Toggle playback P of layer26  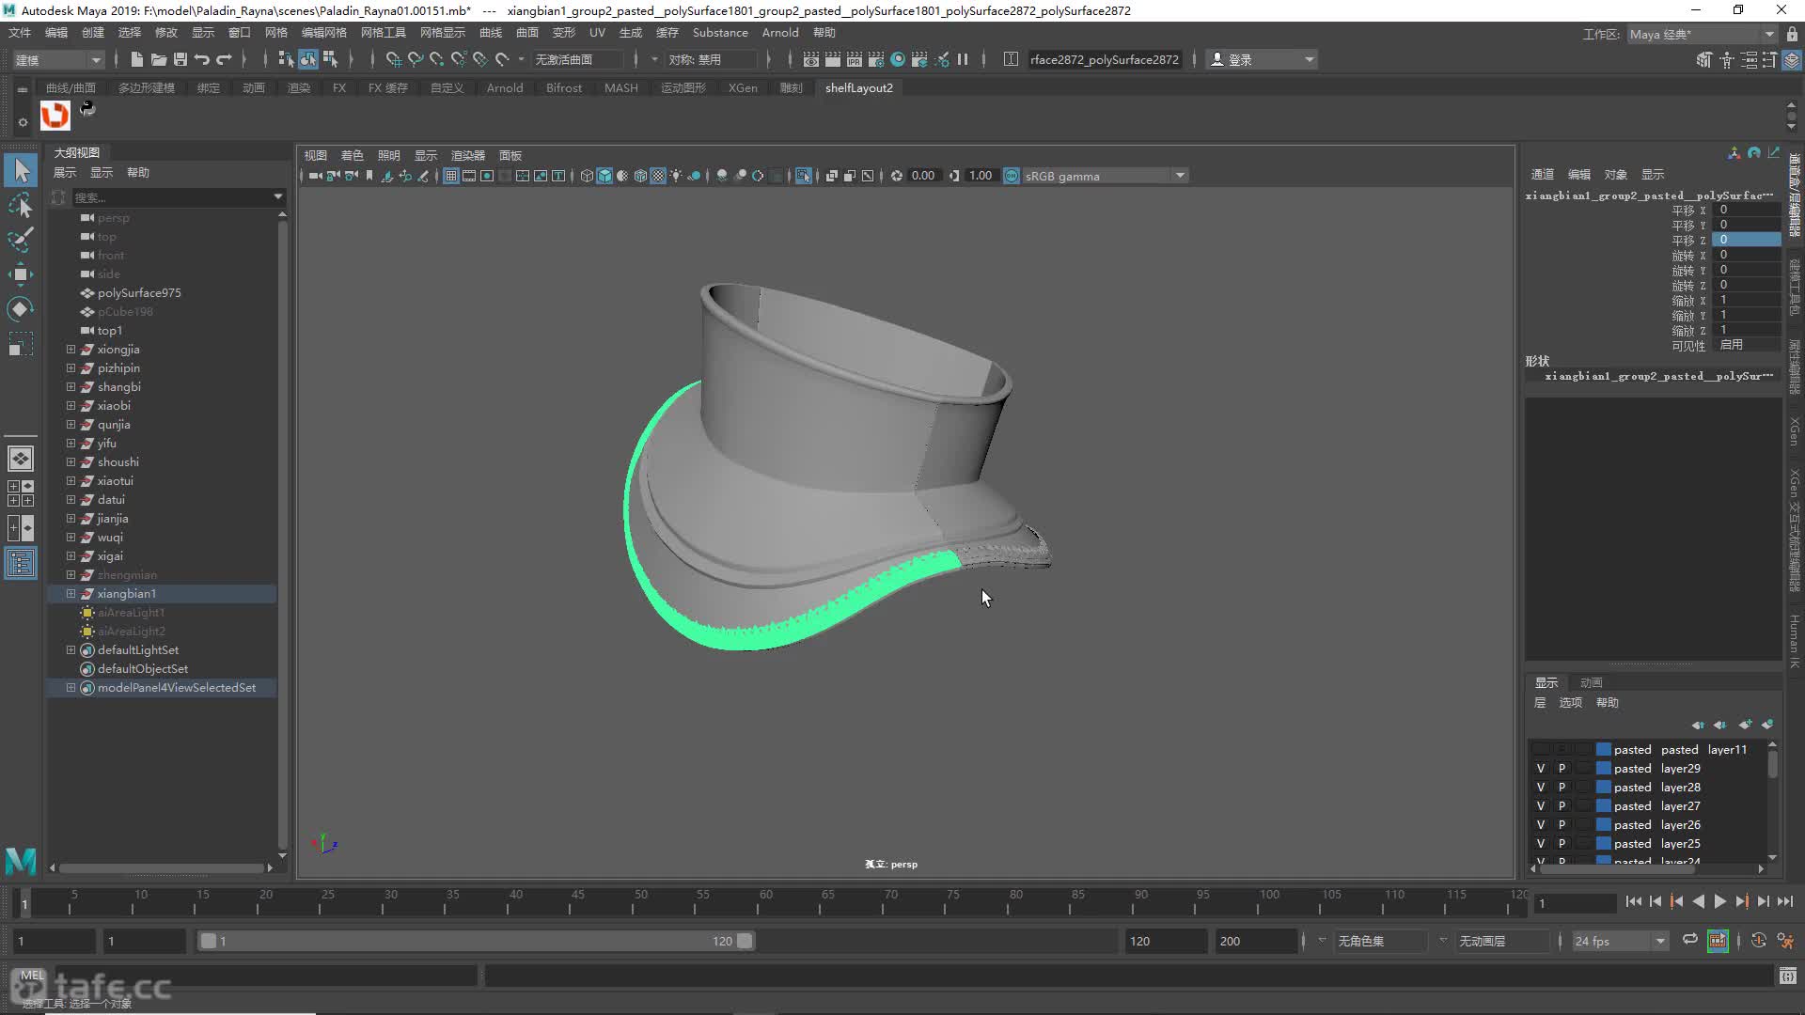coord(1562,825)
